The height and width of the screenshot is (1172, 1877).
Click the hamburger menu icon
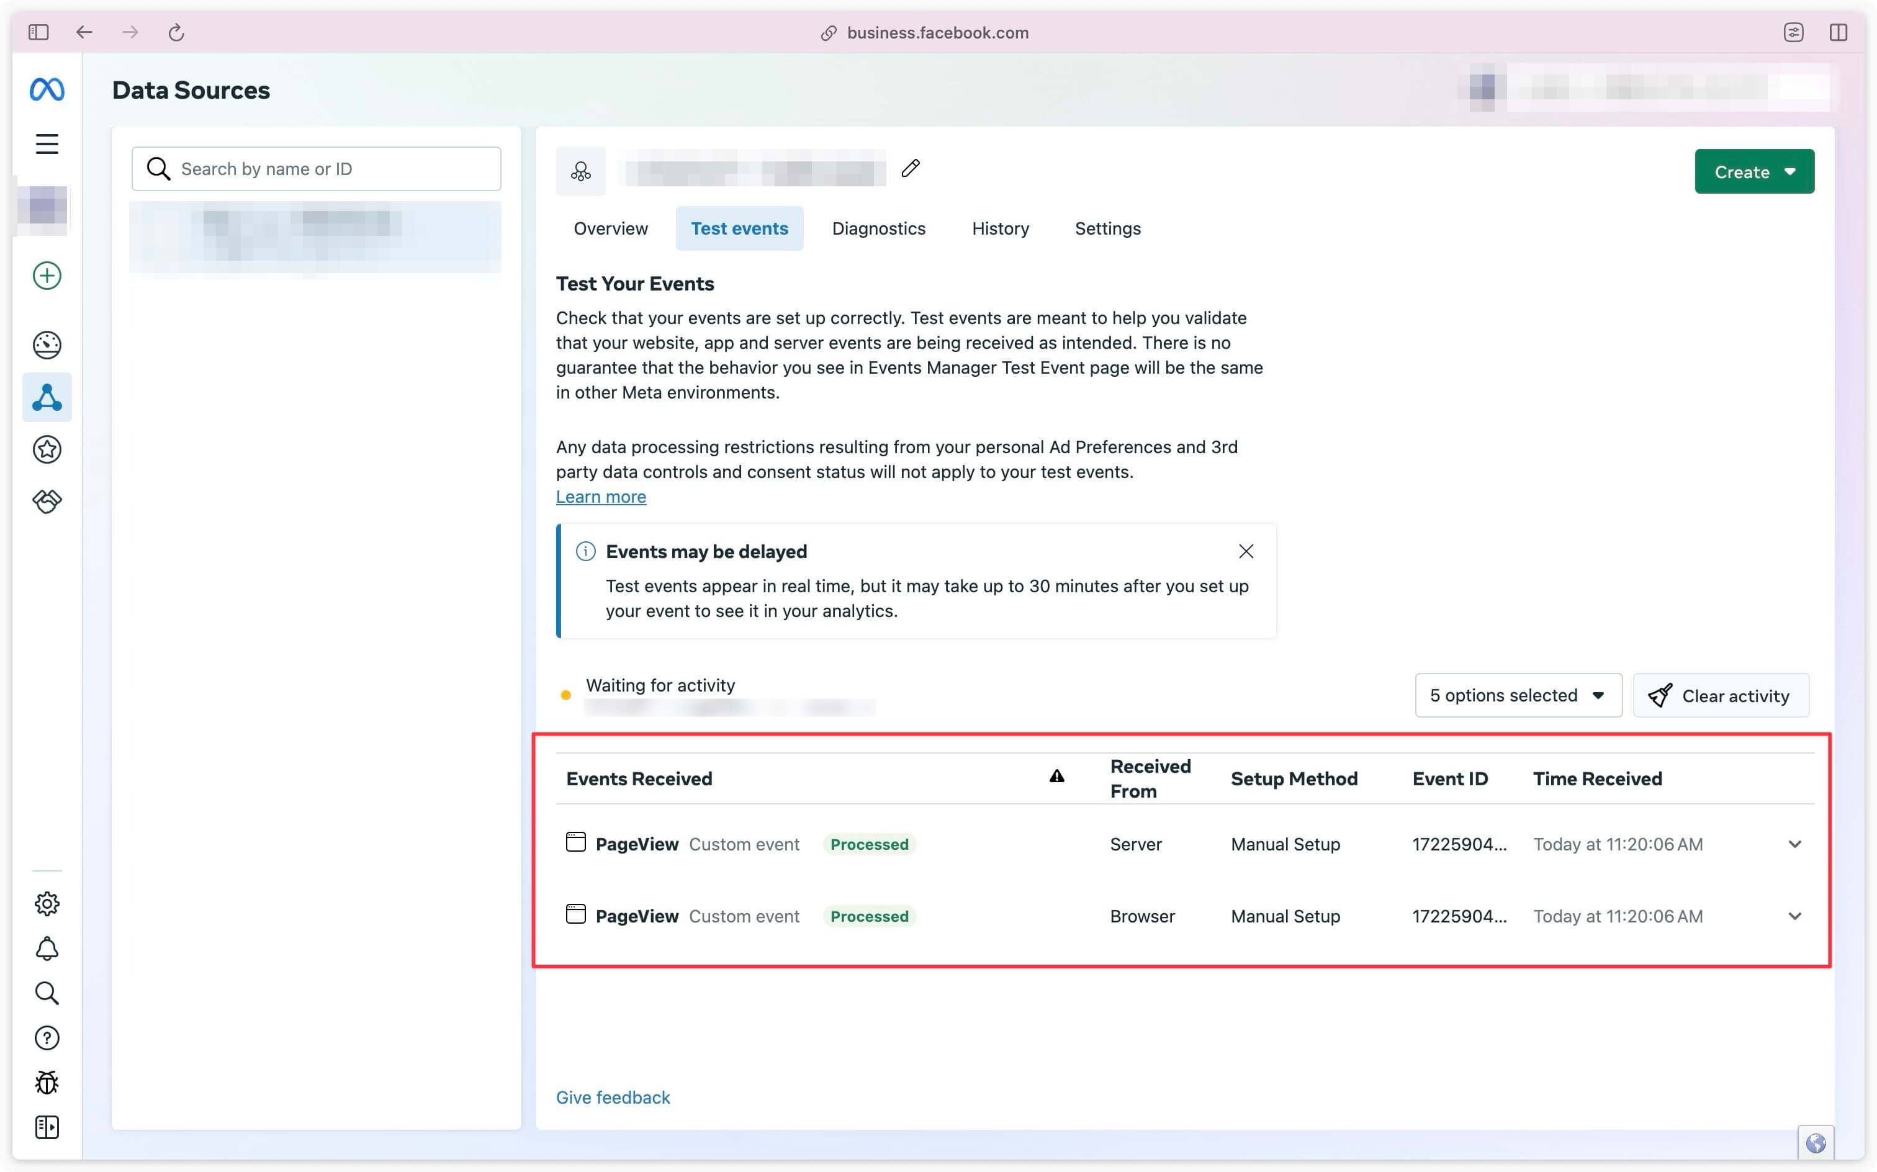[47, 143]
